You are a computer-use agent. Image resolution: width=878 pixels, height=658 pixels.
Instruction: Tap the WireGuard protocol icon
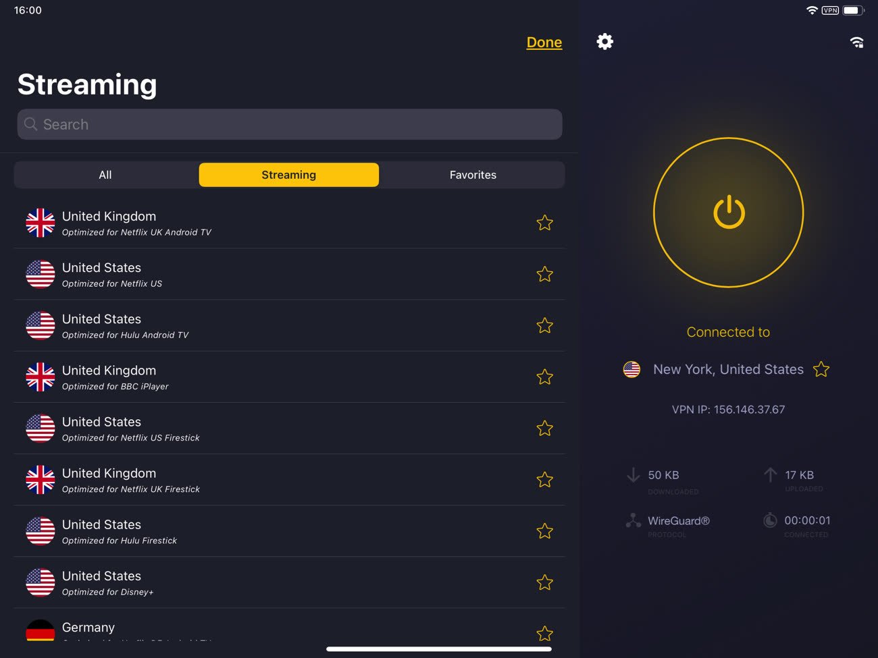pyautogui.click(x=634, y=520)
